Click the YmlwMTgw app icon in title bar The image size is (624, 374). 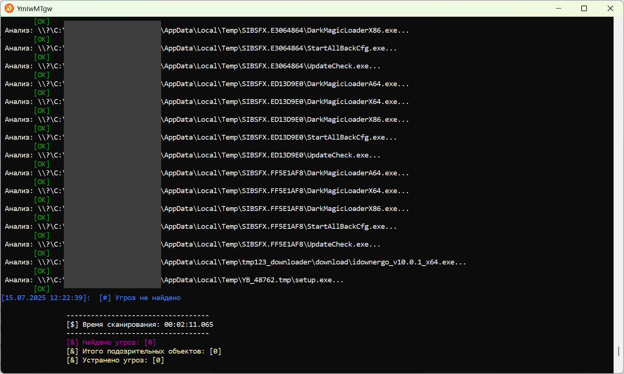point(9,8)
